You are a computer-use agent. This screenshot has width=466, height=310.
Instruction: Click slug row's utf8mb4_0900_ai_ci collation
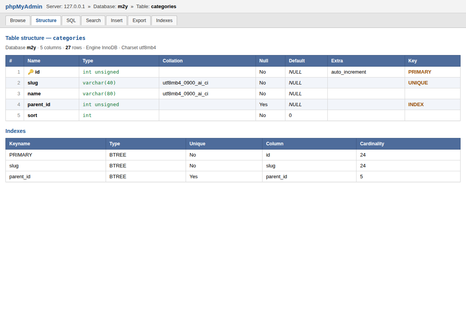(185, 83)
